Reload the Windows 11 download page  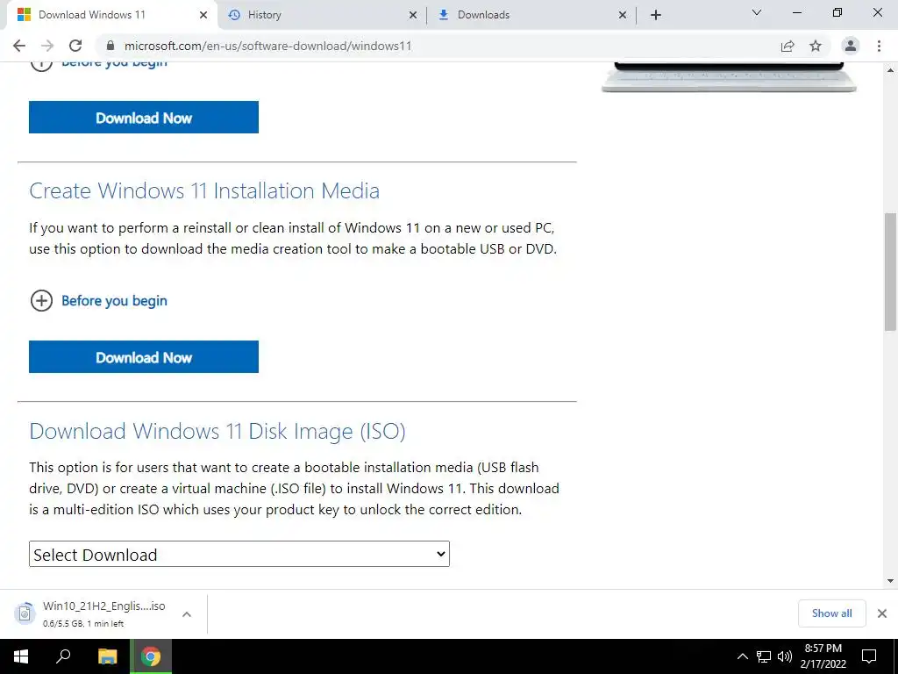tap(75, 46)
